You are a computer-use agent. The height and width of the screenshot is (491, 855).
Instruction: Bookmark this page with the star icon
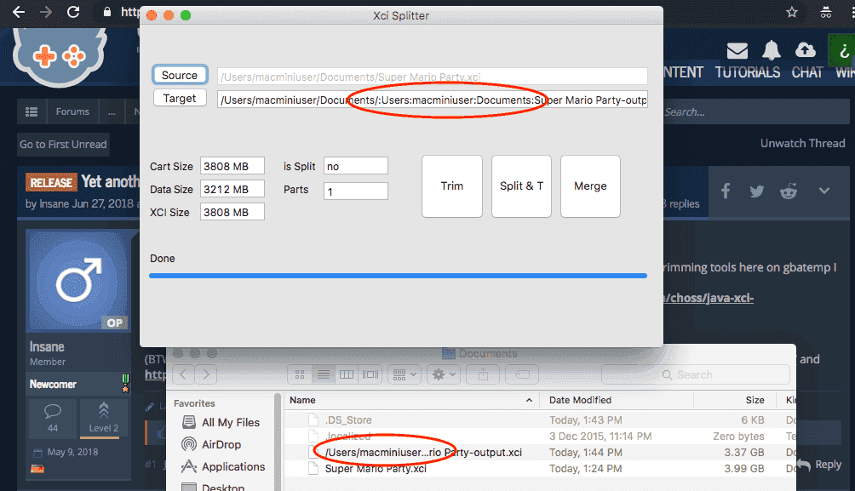[792, 12]
